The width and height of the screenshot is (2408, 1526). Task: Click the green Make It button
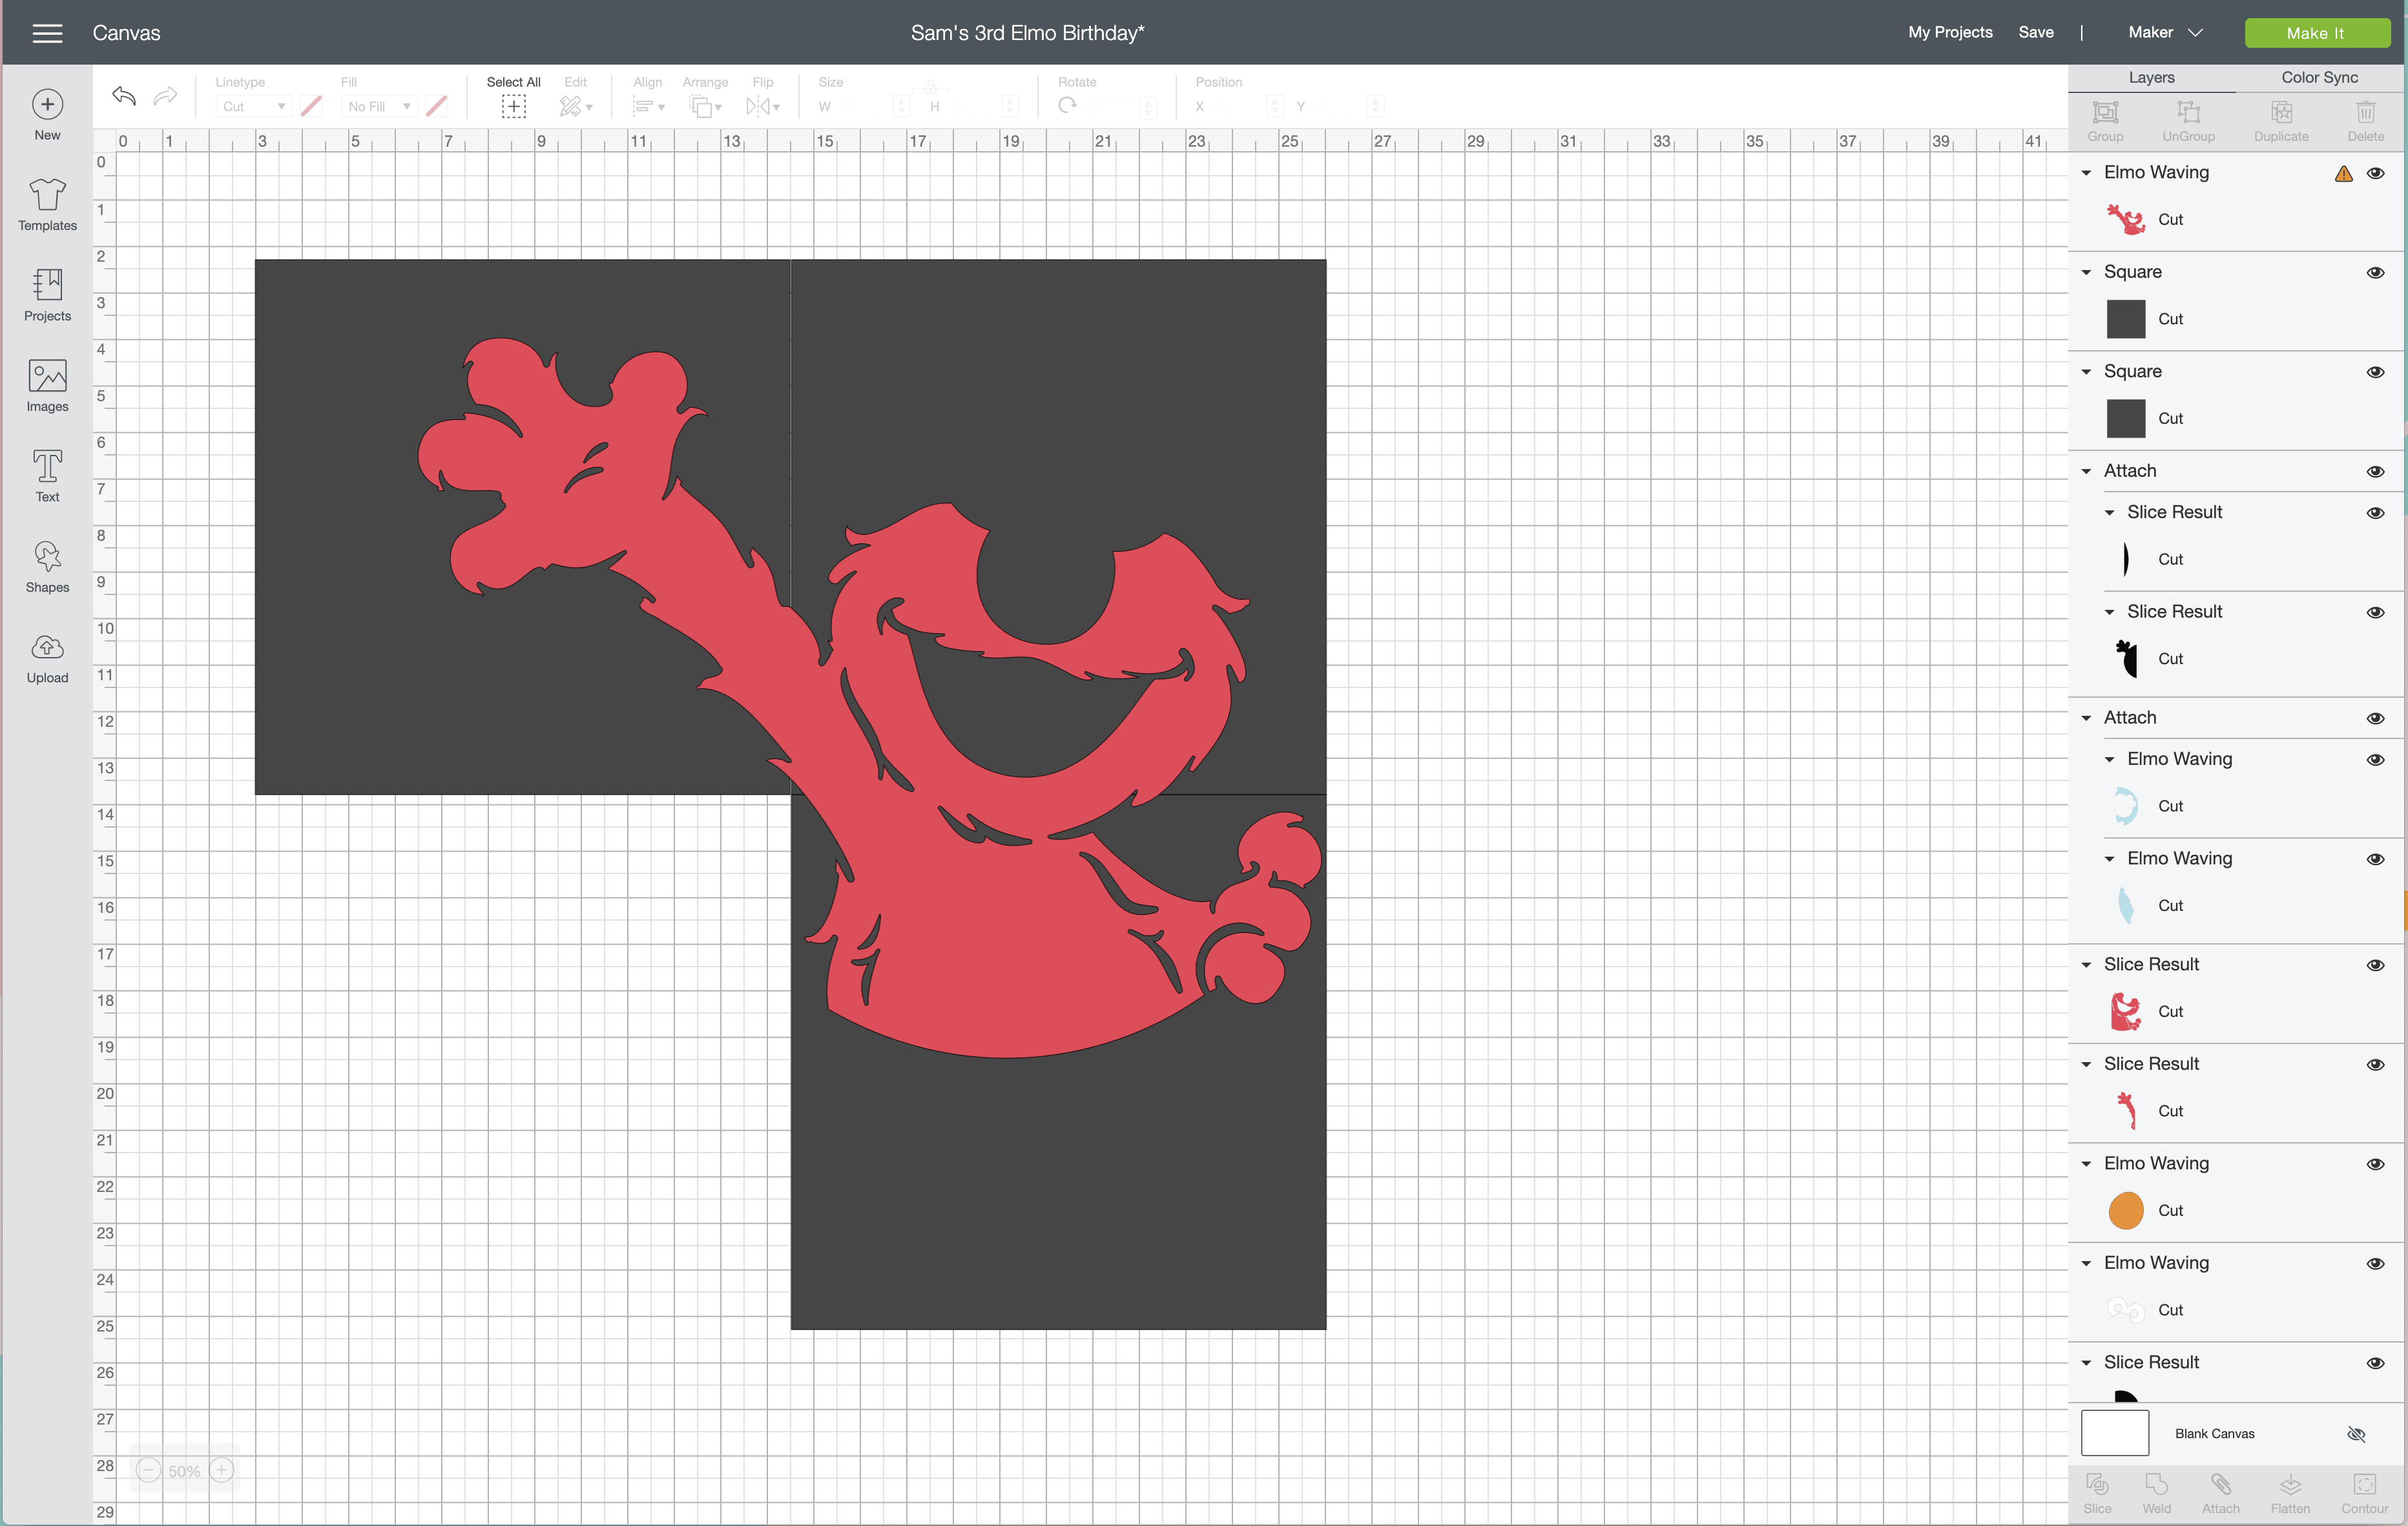(x=2315, y=33)
